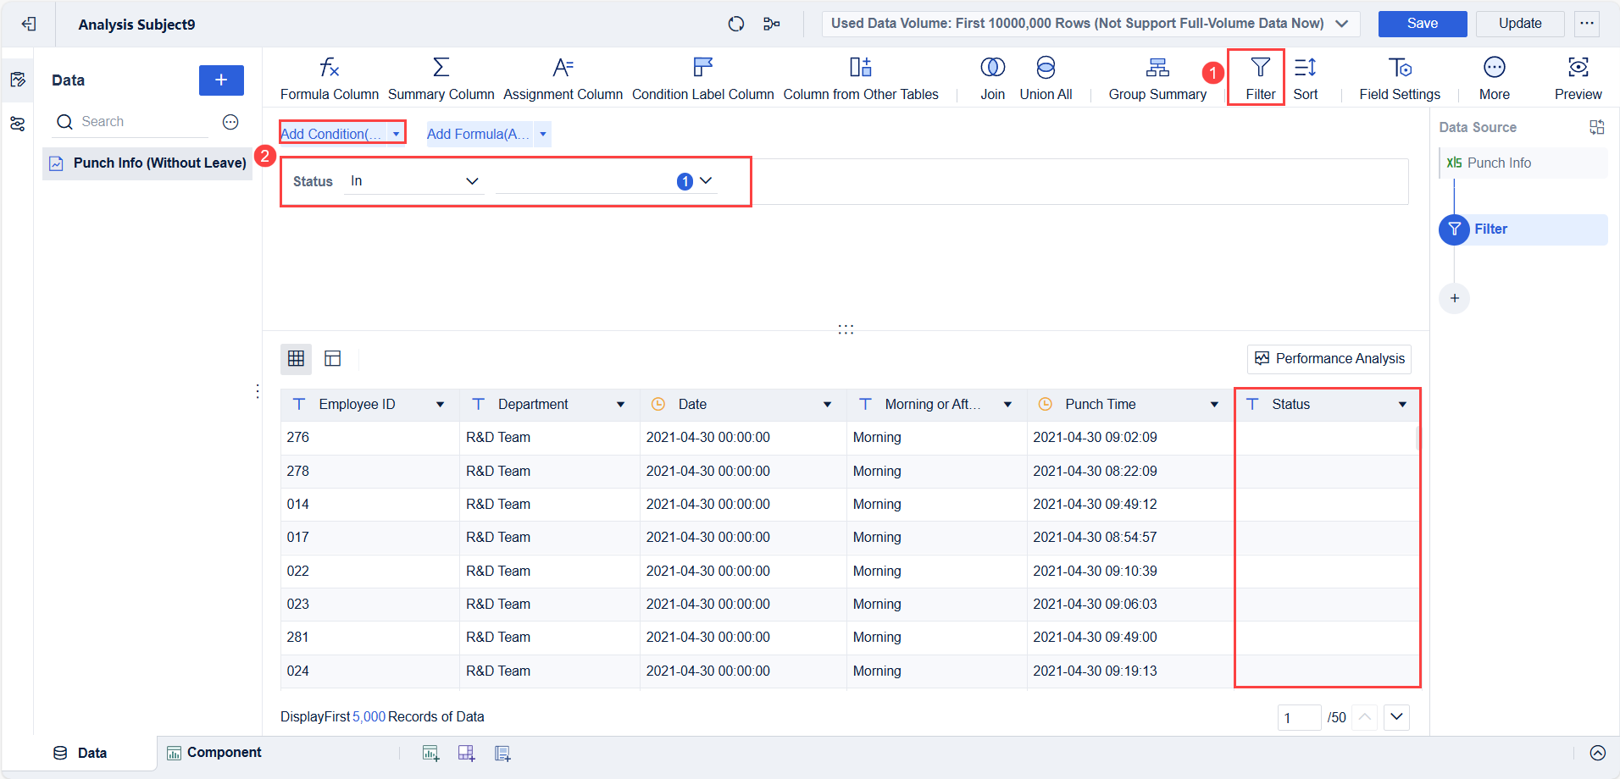This screenshot has height=779, width=1620.
Task: Open Performance Analysis
Action: (1329, 358)
